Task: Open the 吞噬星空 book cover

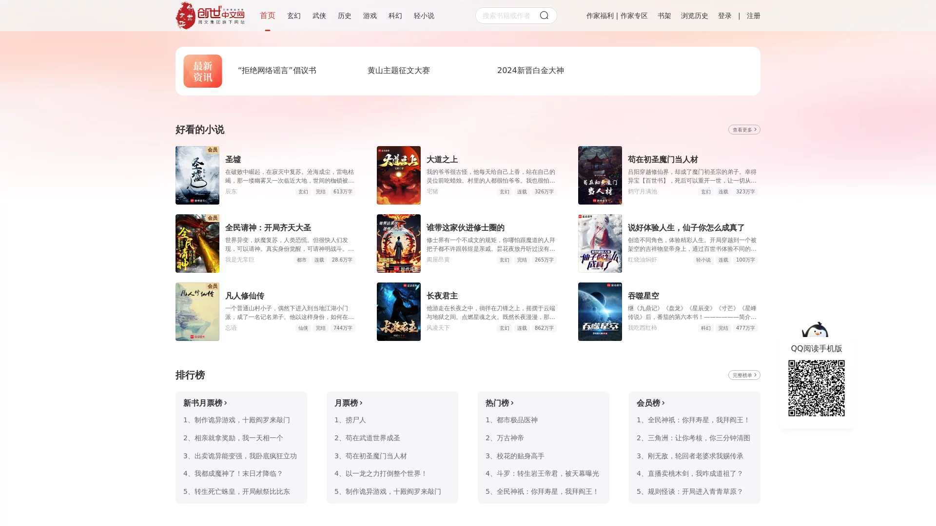Action: pyautogui.click(x=600, y=312)
